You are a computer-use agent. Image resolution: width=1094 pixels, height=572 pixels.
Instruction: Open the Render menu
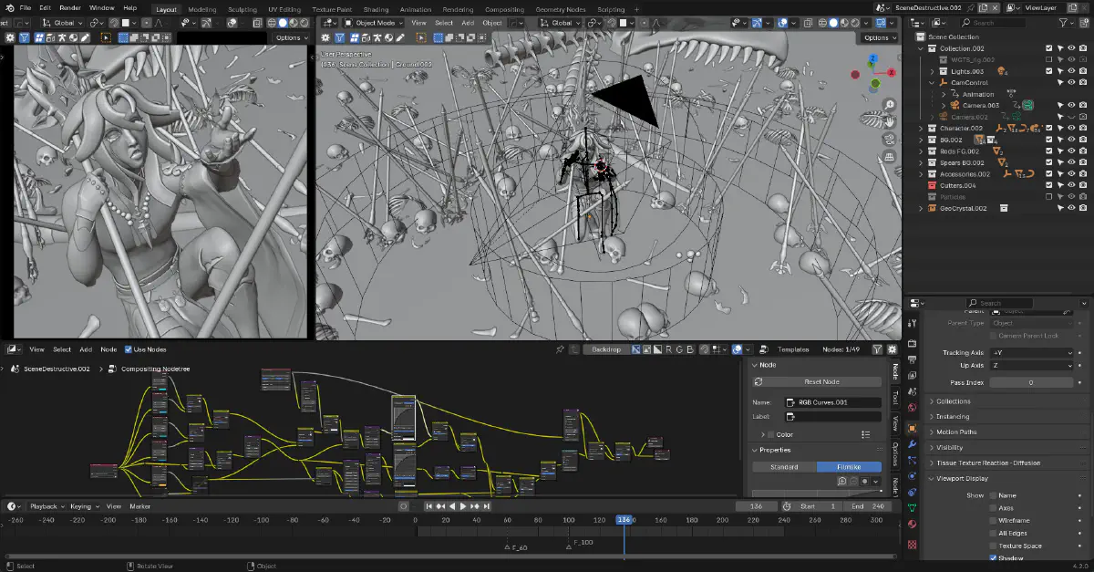pyautogui.click(x=70, y=7)
